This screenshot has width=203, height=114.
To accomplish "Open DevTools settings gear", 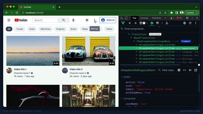I will click(187, 18).
